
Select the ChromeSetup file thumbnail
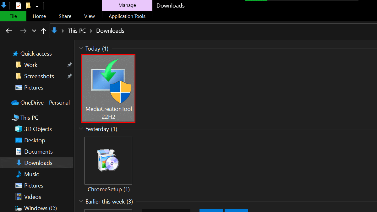tap(108, 160)
